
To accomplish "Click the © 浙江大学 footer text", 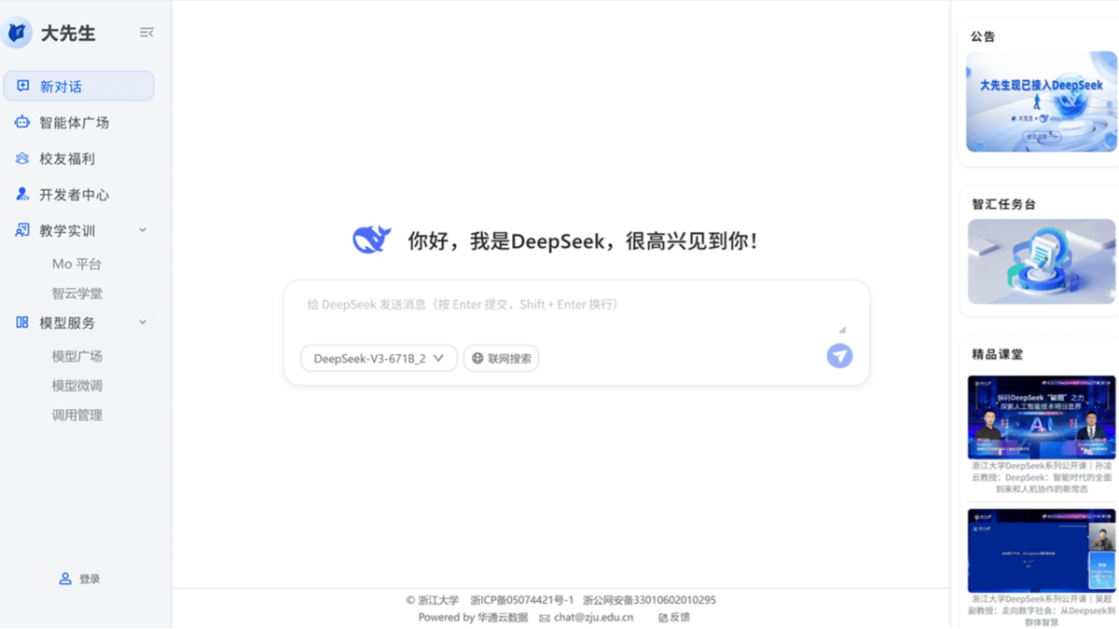I will click(x=433, y=600).
